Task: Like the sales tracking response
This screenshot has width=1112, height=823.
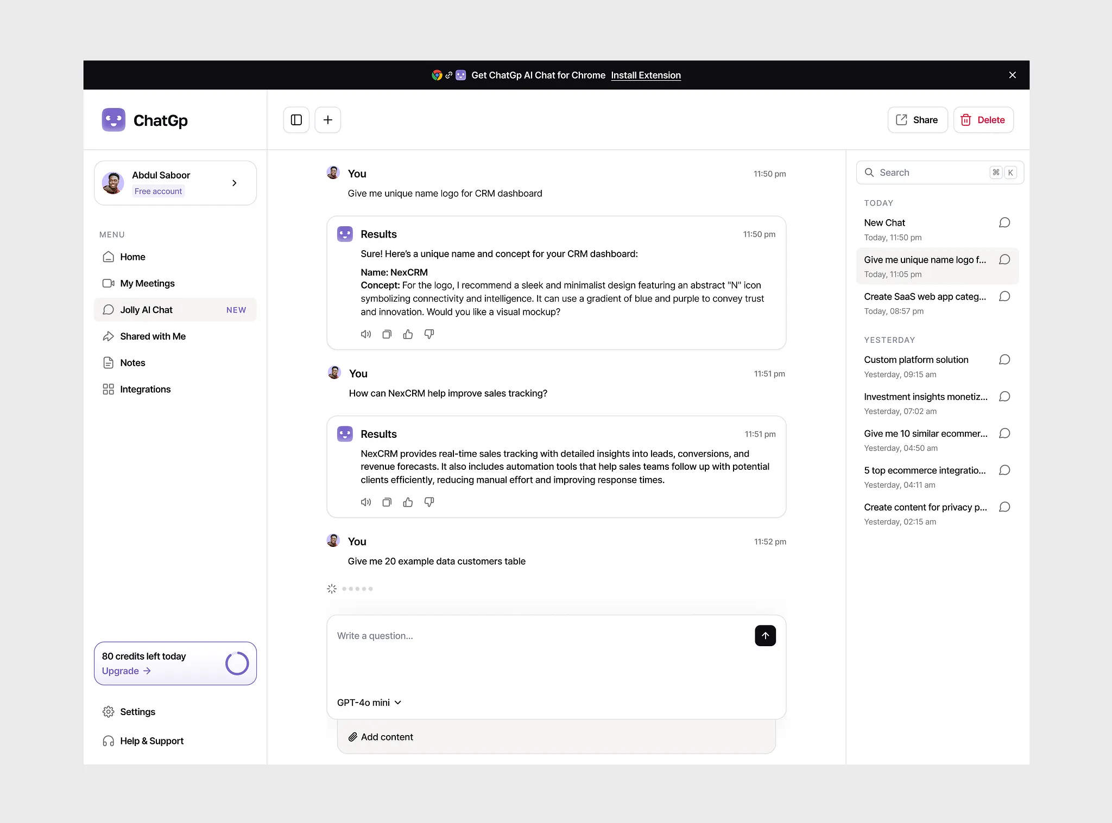Action: (408, 502)
